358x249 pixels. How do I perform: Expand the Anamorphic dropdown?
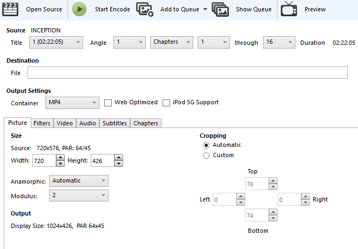point(78,181)
